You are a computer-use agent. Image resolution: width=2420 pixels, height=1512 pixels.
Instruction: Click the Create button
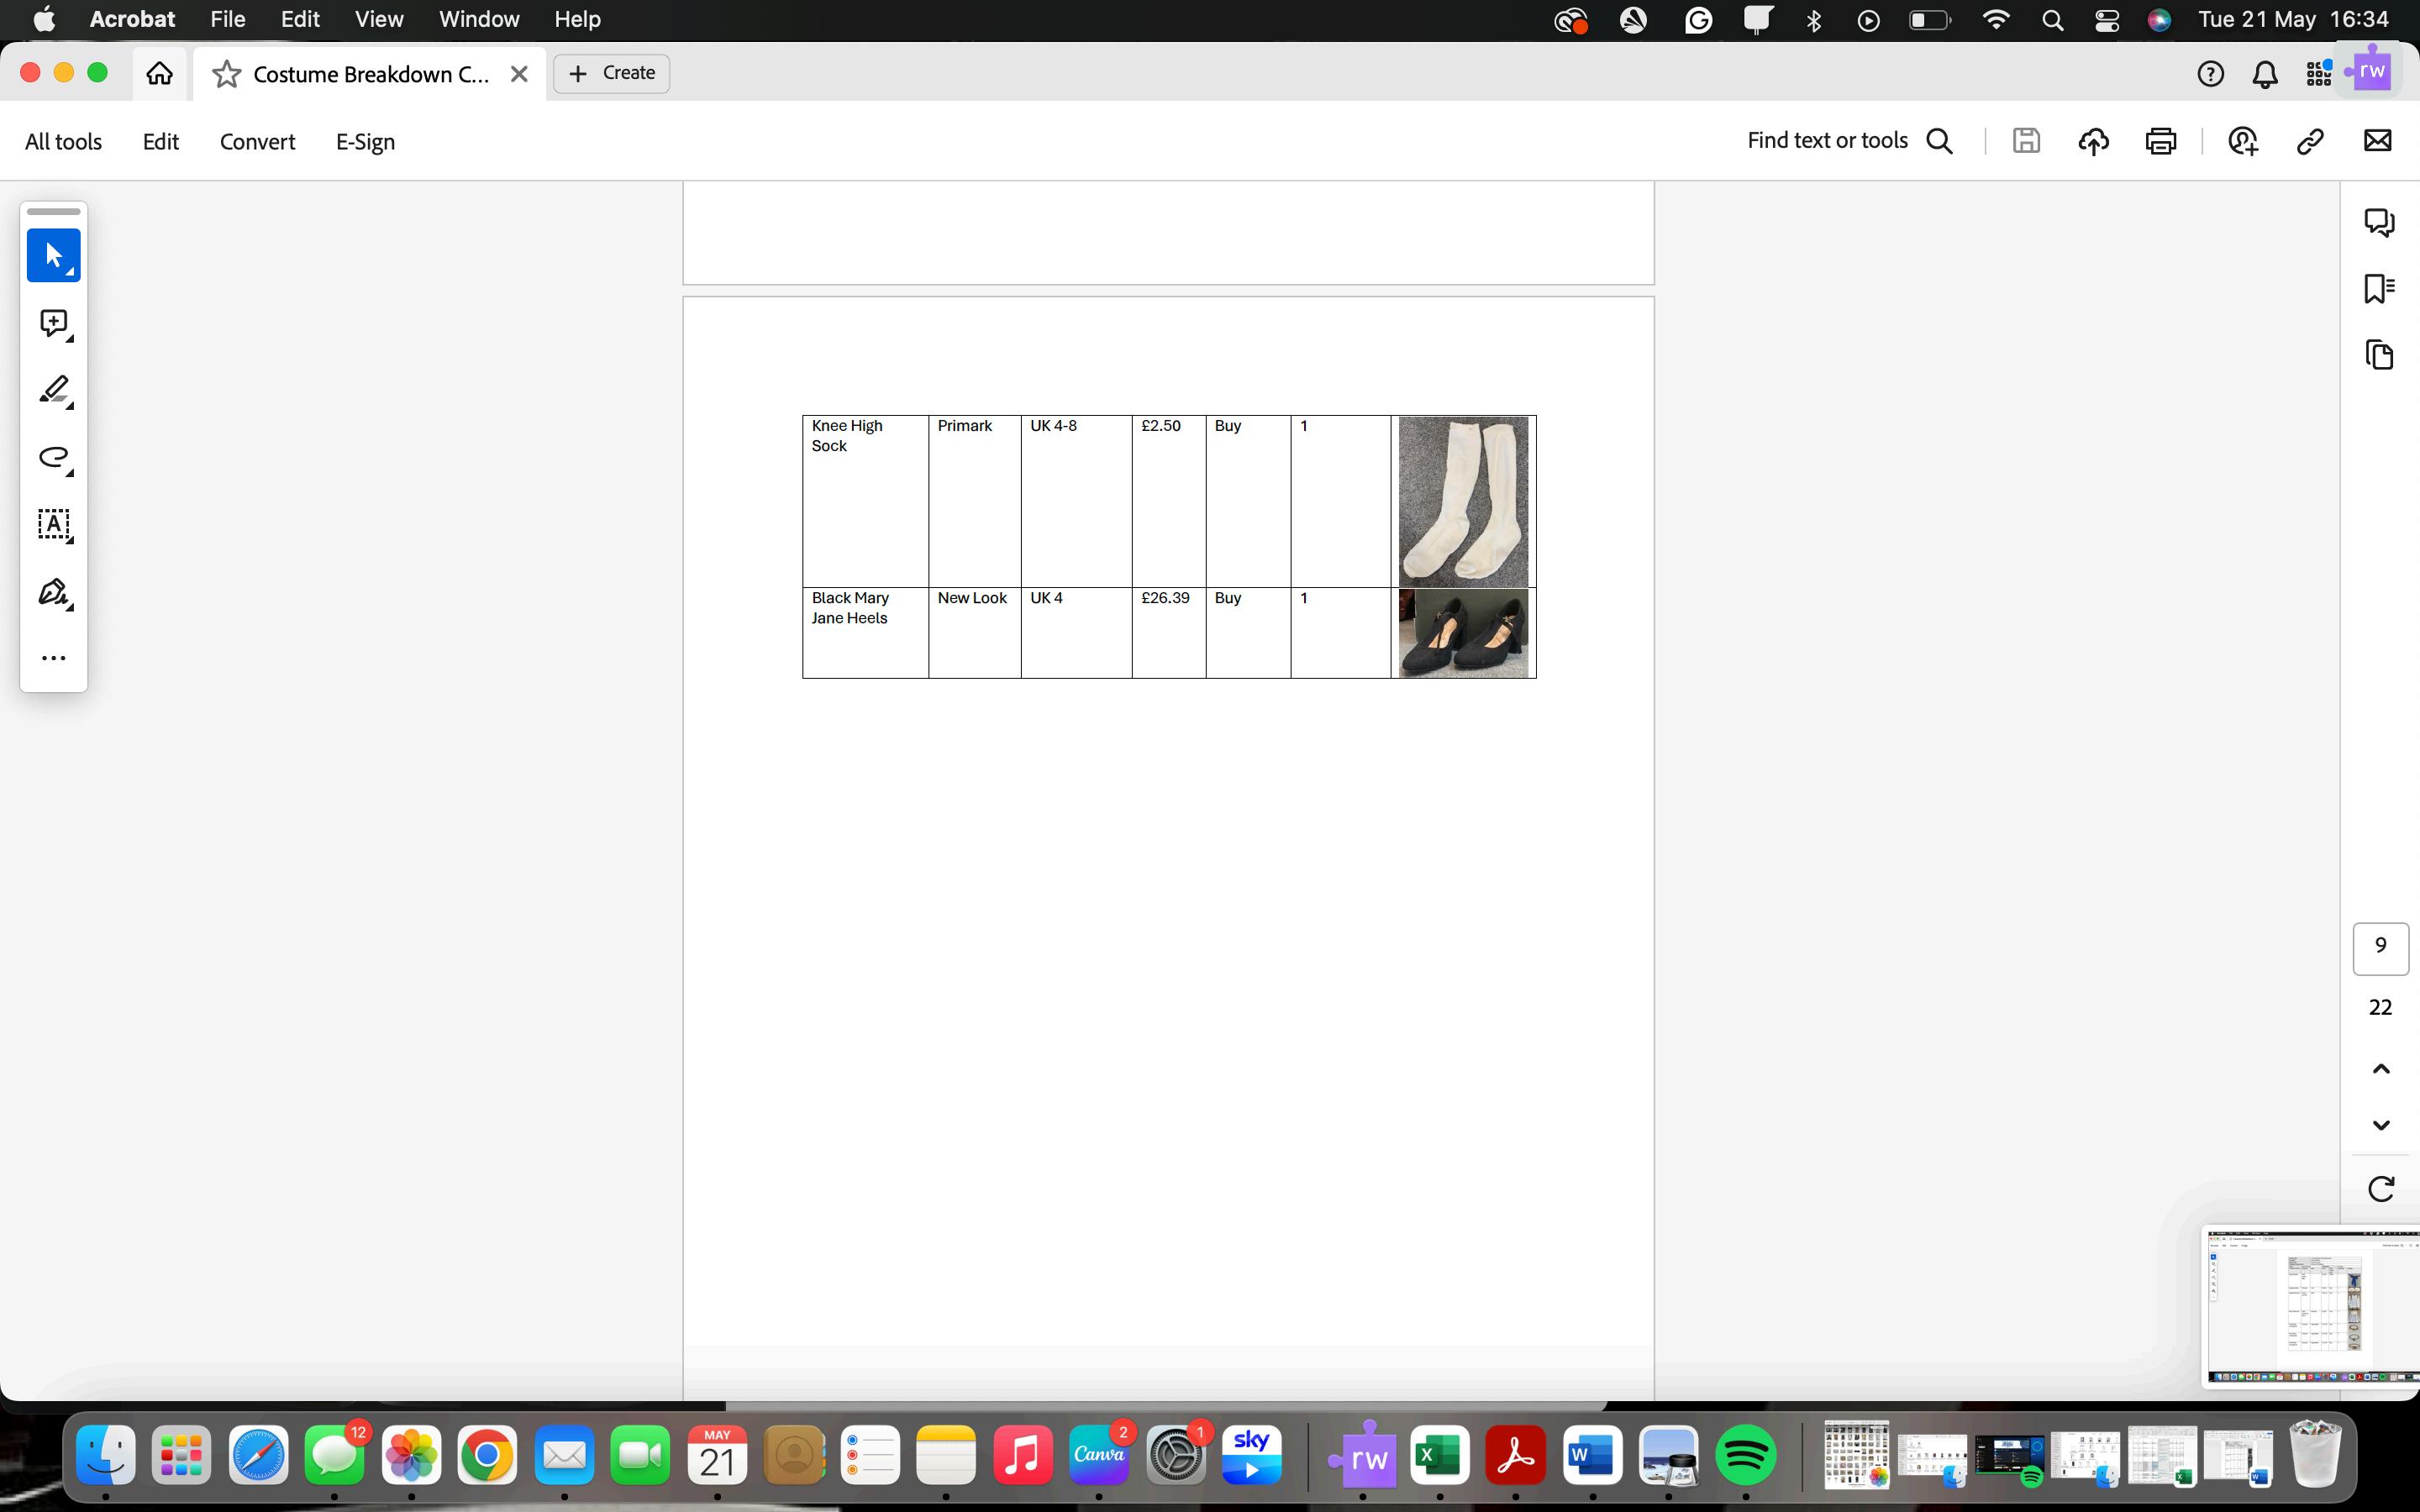611,73
